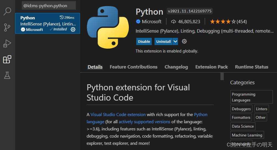Screen dimensions: 277x150
Task: Click the extensions search input field
Action: click(49, 6)
